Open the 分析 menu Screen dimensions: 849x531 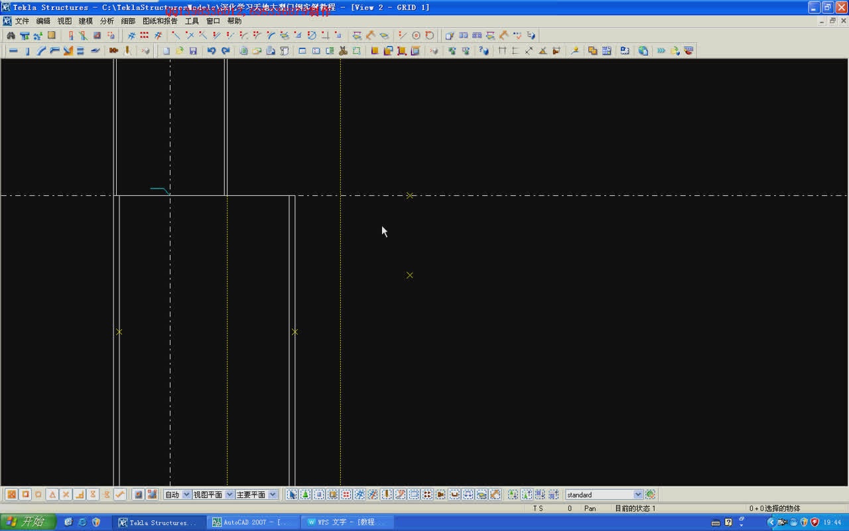click(107, 21)
